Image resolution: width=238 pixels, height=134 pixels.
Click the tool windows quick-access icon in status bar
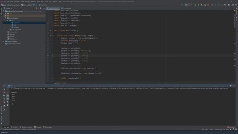point(1,130)
